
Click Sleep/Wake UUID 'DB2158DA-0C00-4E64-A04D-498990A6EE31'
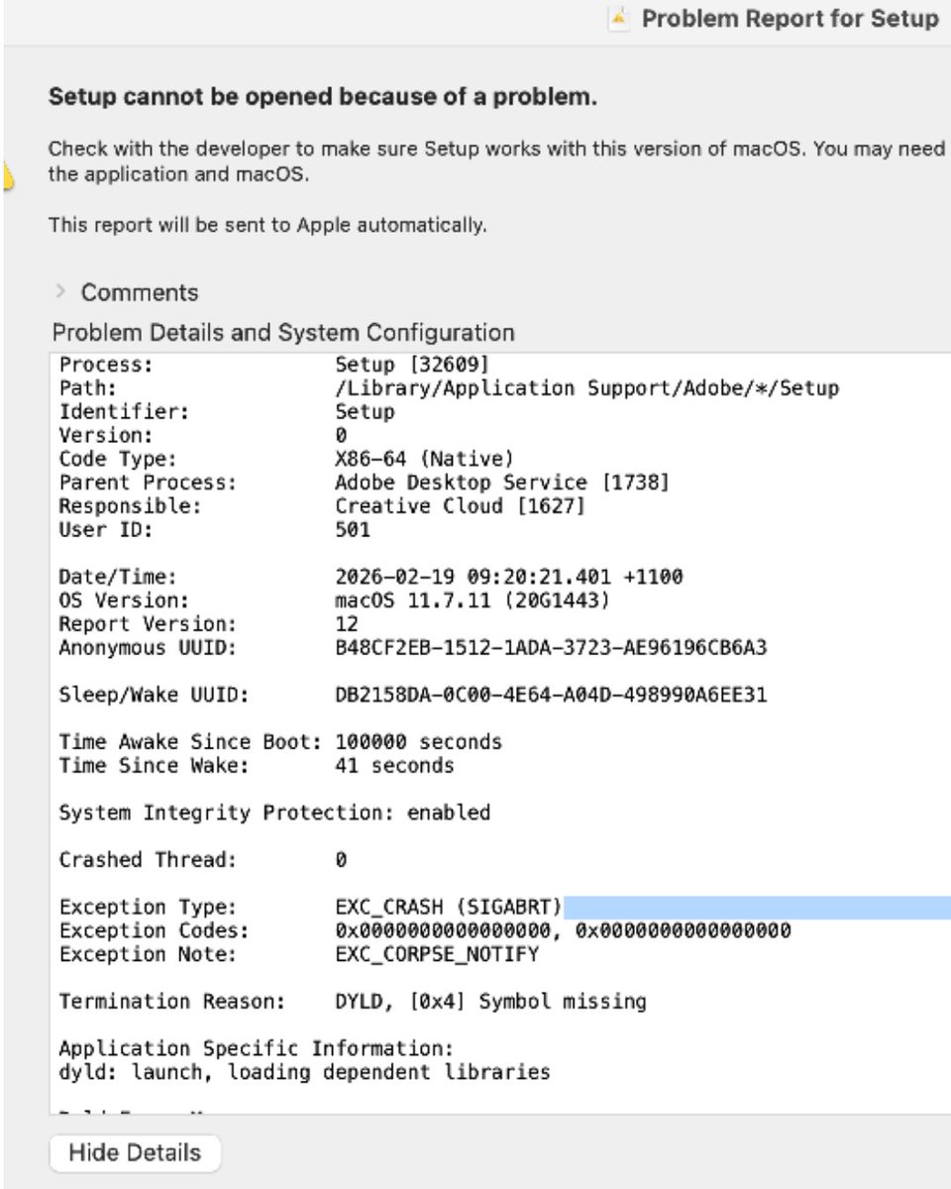point(551,696)
